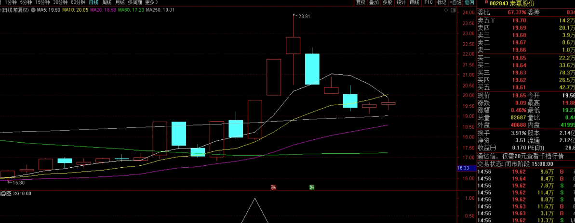Select the 日线 daily period tab
Viewport: 575px width, 223px height.
pyautogui.click(x=94, y=2)
